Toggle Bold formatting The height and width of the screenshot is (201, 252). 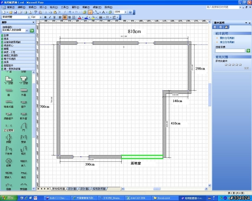coord(45,17)
